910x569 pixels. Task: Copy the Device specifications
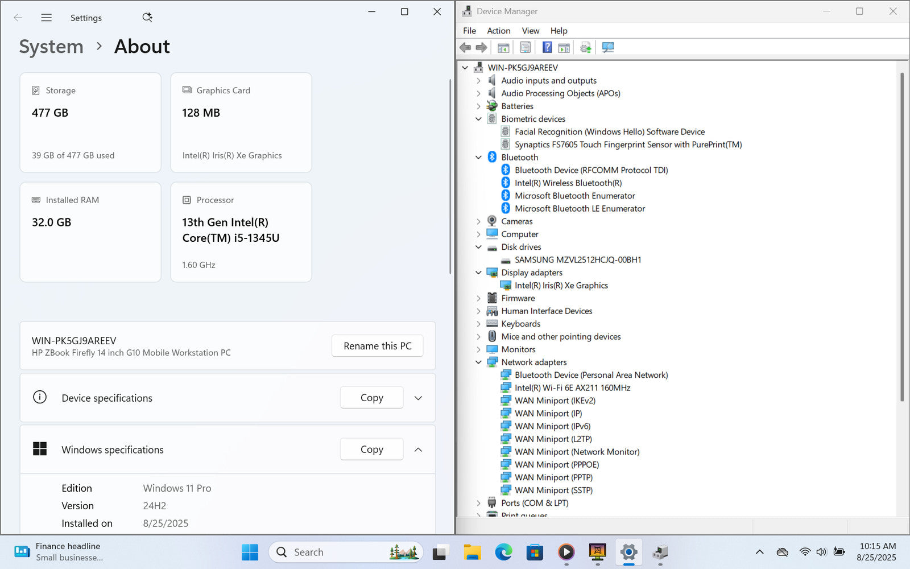click(371, 398)
